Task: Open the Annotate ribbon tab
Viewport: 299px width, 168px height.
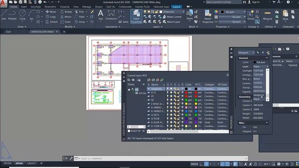Action: point(36,7)
